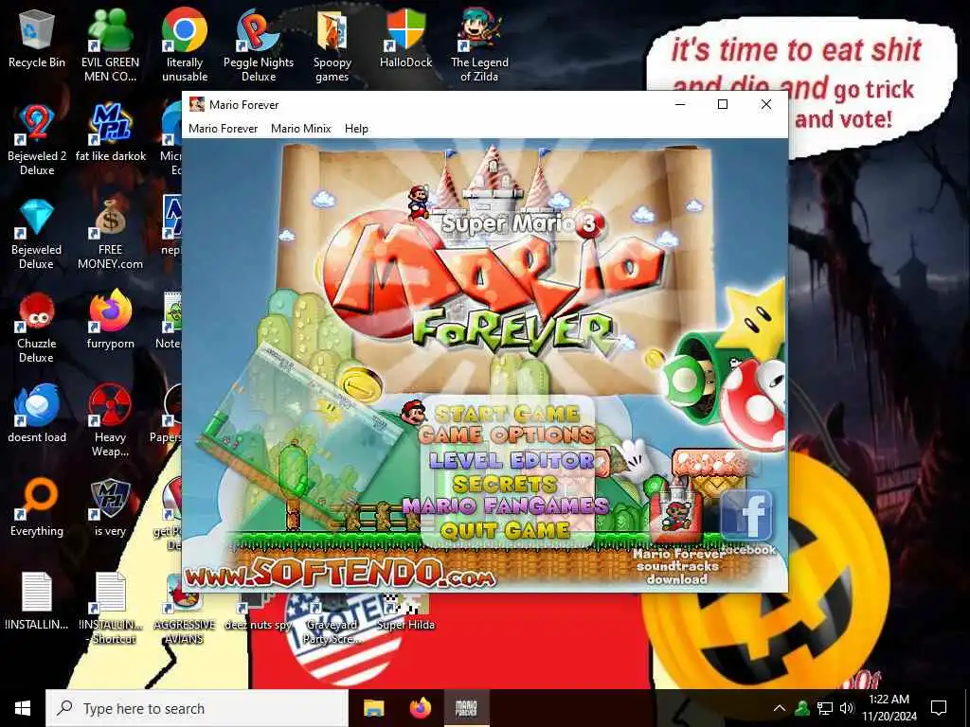Open Firefox from the taskbar
The height and width of the screenshot is (727, 970).
421,708
